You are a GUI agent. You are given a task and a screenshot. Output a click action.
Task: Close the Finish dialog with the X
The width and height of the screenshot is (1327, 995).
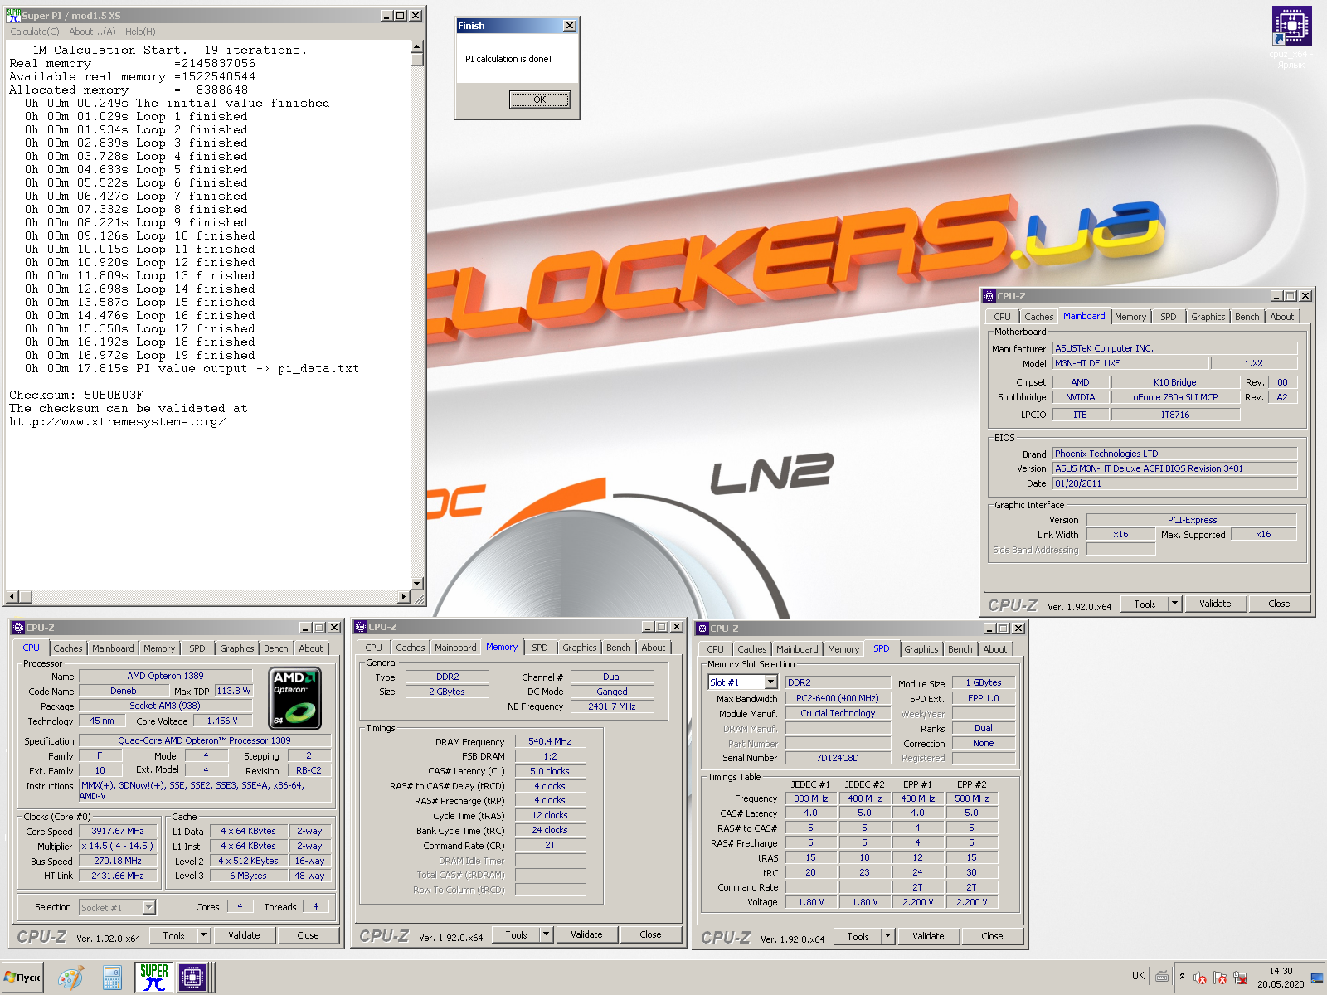[x=570, y=26]
